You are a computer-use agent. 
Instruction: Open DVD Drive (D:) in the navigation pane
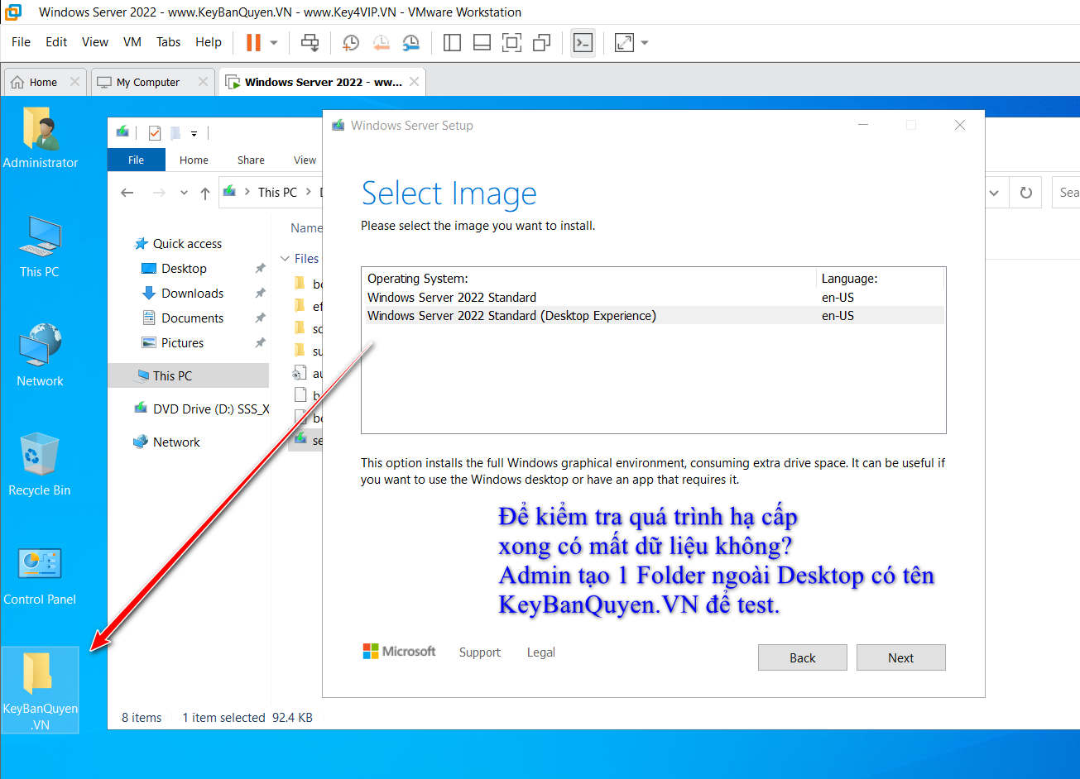click(201, 409)
